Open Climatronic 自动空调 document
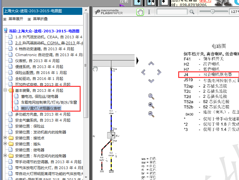Viewport: 239px width, 180px height. tap(49, 55)
